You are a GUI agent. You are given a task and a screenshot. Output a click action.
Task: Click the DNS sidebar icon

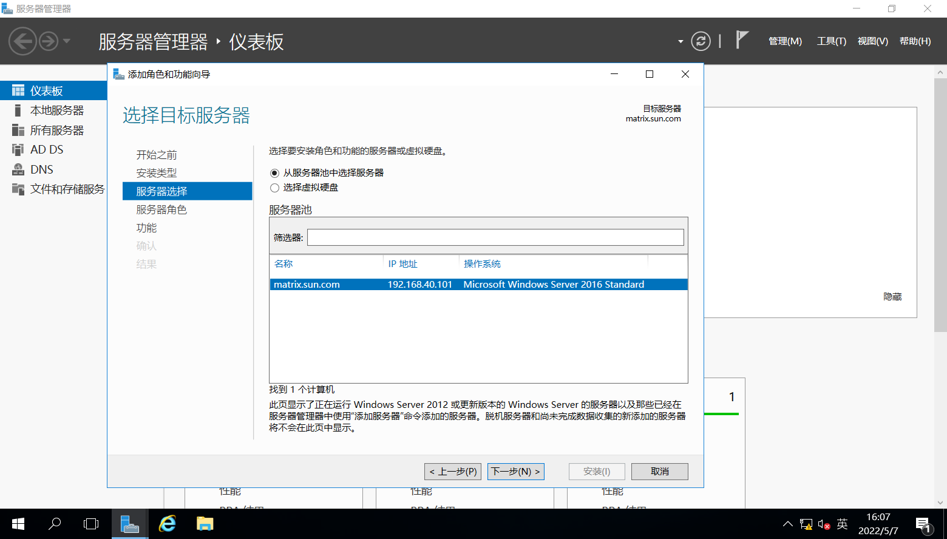(18, 169)
